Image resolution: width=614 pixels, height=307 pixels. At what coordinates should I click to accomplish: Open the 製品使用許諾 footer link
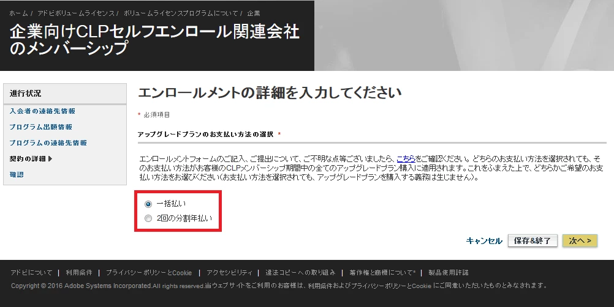tap(449, 273)
